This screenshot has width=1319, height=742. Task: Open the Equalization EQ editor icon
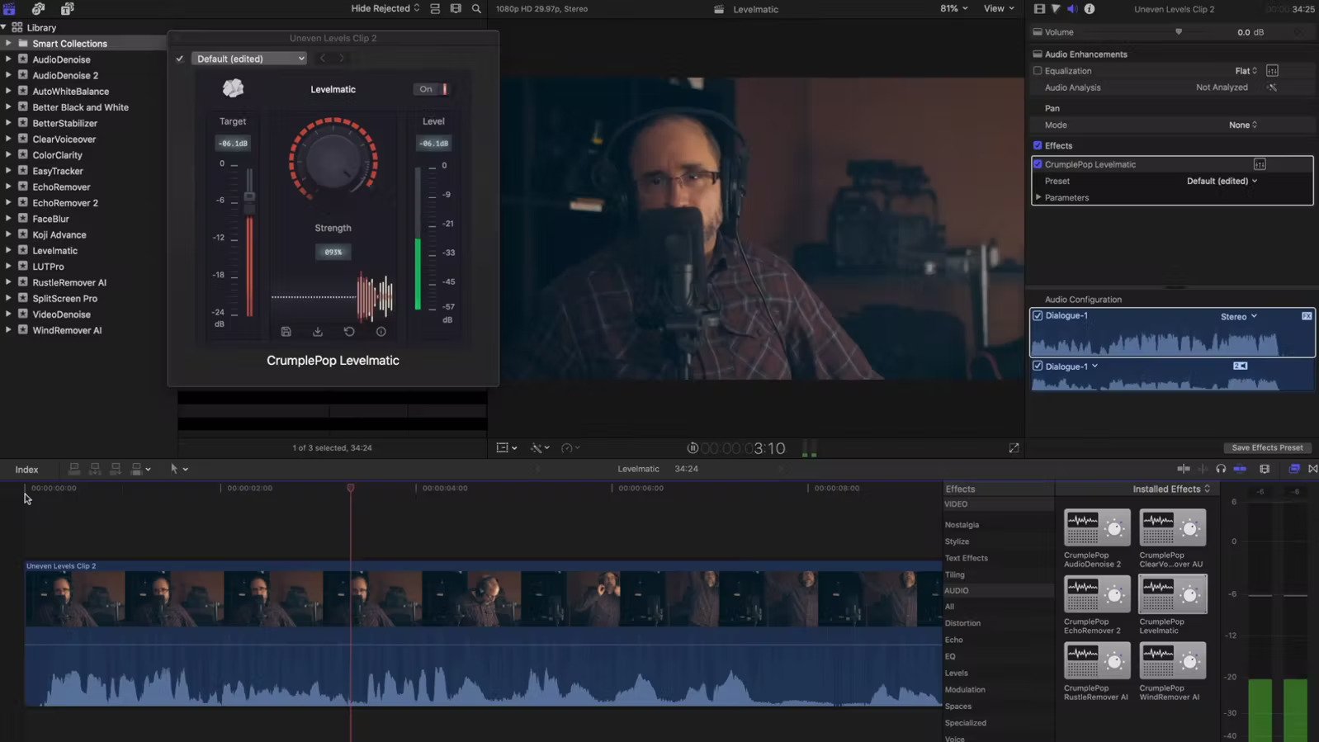click(x=1272, y=71)
